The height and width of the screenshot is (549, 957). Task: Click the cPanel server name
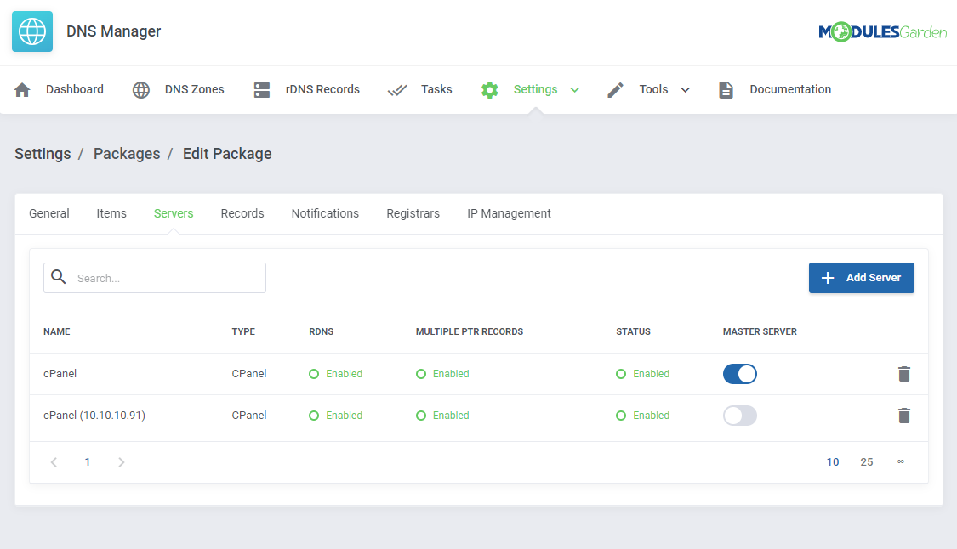60,373
